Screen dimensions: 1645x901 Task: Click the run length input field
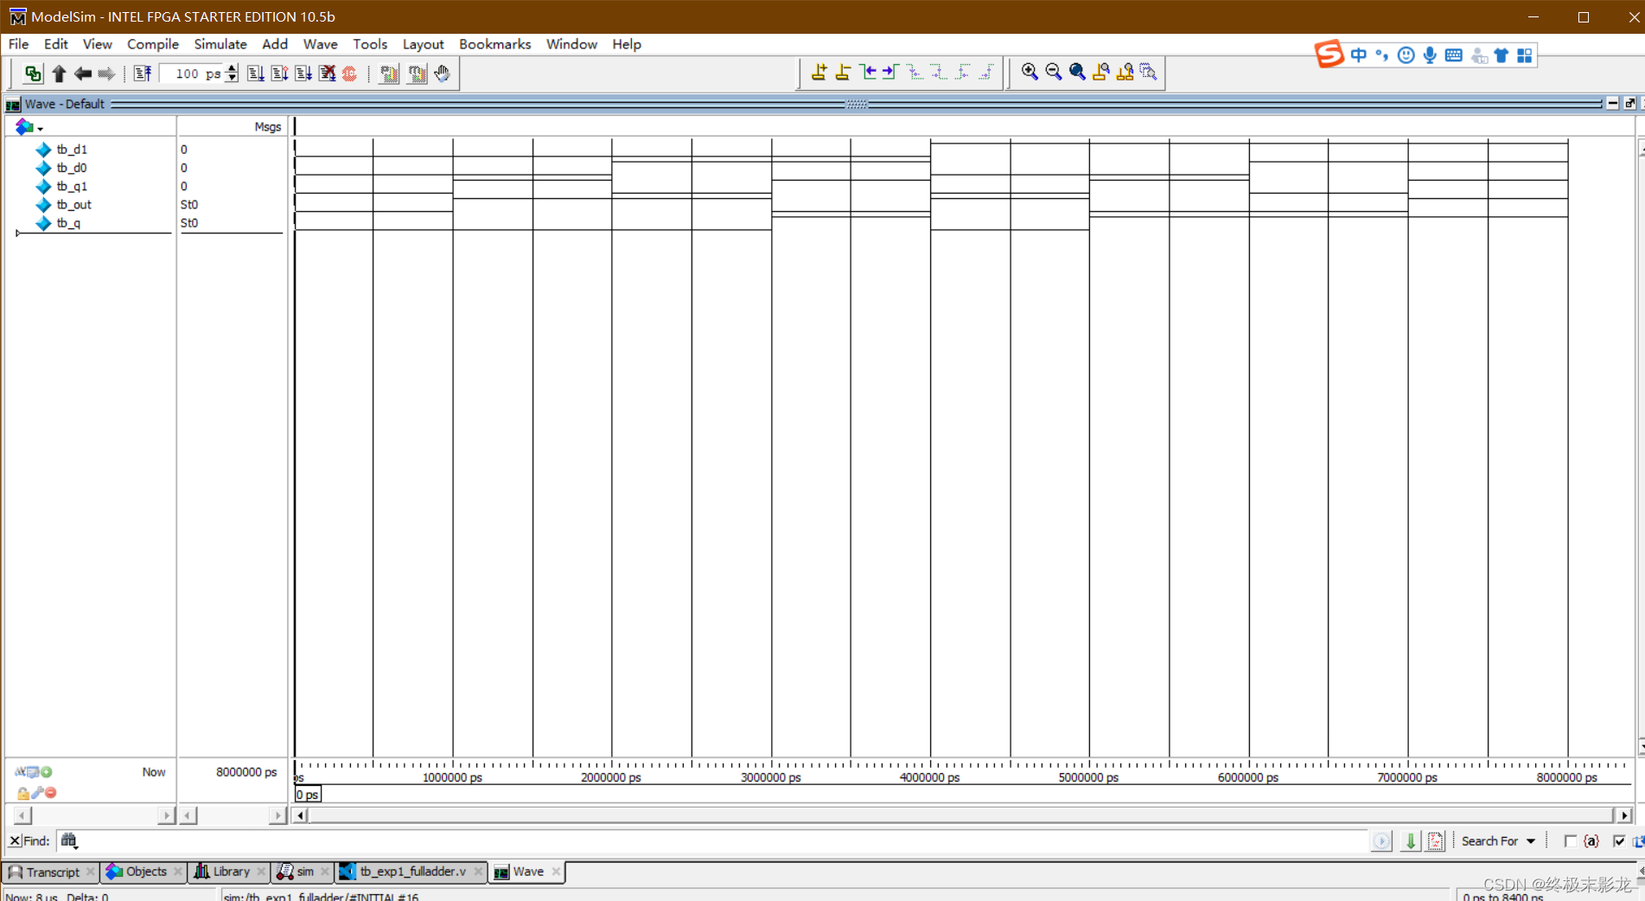(x=192, y=73)
